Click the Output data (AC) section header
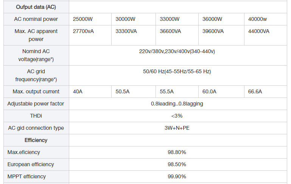 [36, 7]
